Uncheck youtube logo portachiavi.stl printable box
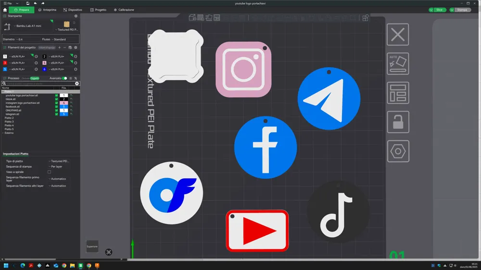The height and width of the screenshot is (270, 481). 56,95
